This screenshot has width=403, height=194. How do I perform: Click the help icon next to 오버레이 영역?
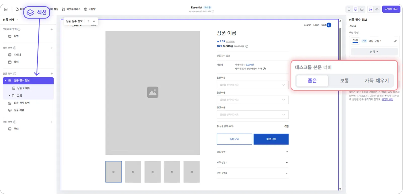[x=19, y=29]
